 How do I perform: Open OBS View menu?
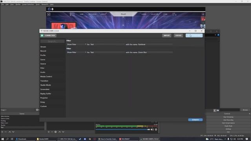point(12,4)
